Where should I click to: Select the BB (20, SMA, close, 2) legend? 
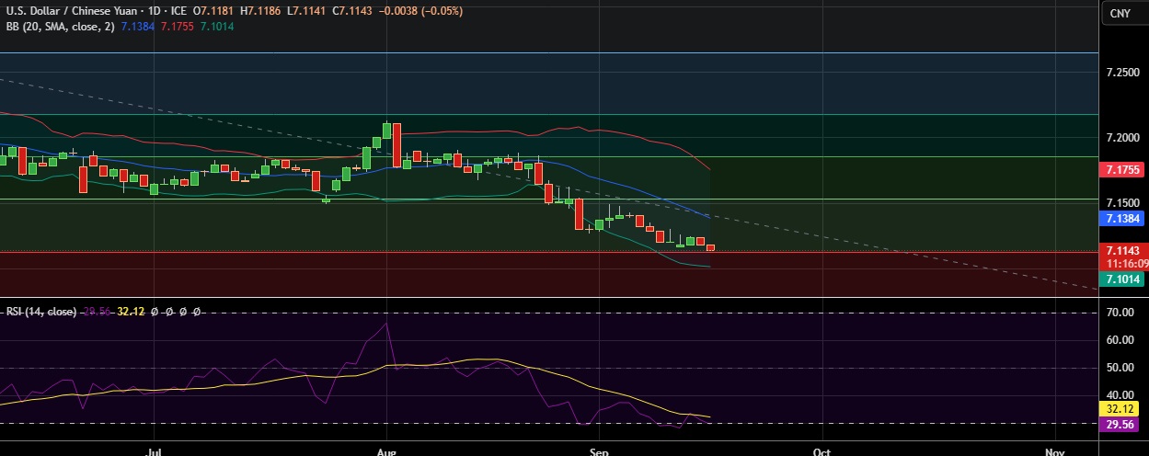click(x=57, y=27)
